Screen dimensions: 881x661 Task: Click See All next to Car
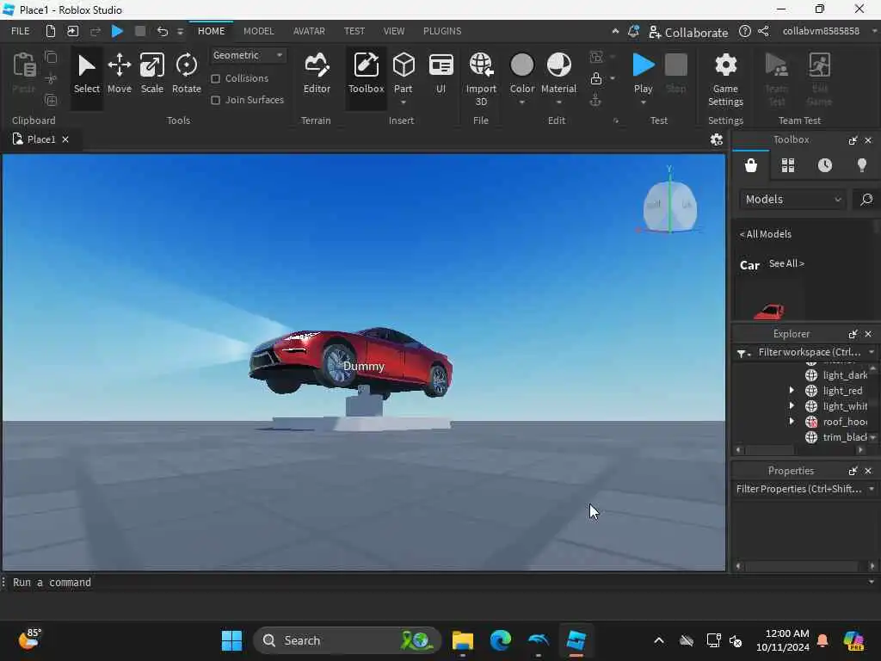point(786,263)
